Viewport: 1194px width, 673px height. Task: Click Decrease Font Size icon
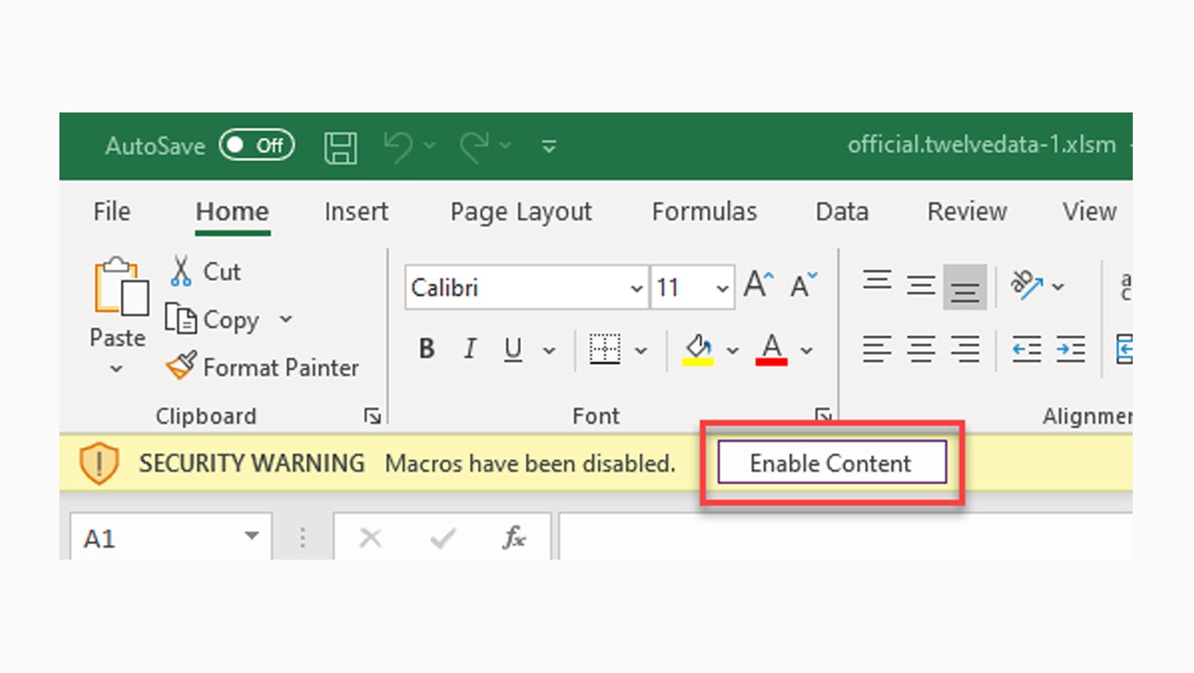[x=805, y=285]
